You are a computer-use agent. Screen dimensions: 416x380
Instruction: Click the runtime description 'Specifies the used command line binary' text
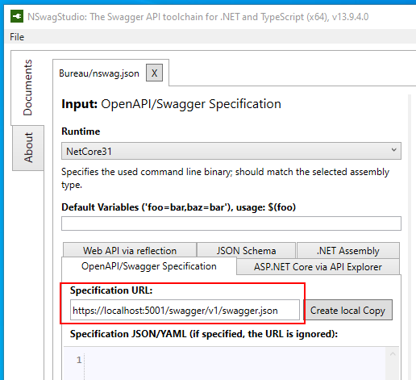(225, 178)
